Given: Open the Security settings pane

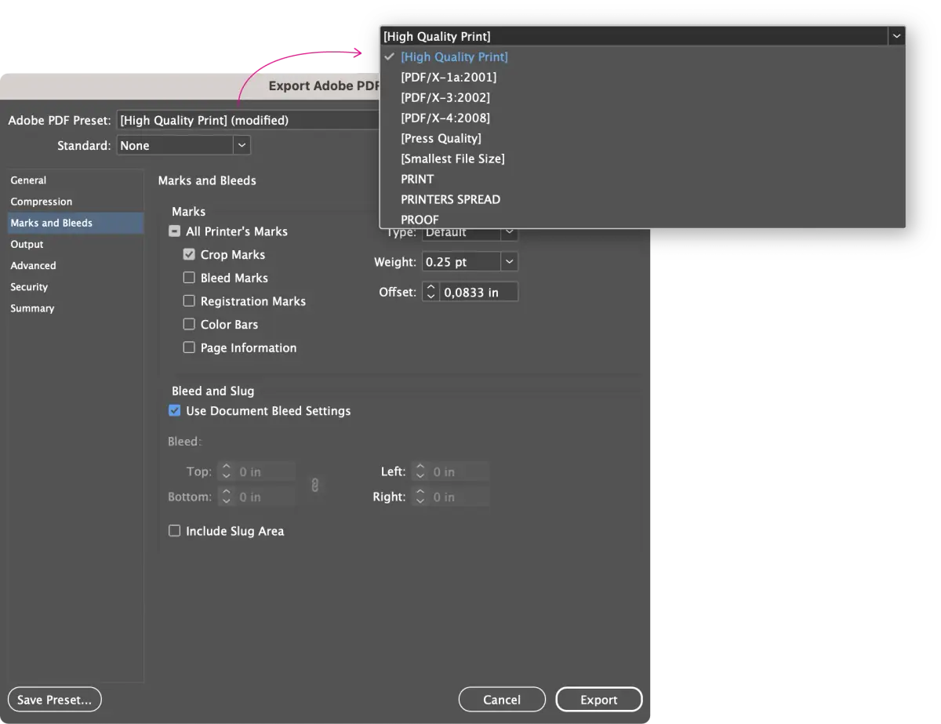Looking at the screenshot, I should (75, 287).
